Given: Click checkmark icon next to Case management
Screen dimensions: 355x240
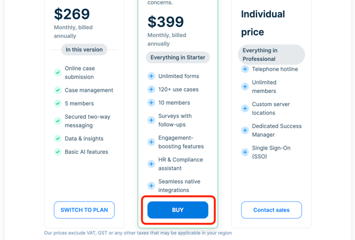Looking at the screenshot, I should pos(58,91).
